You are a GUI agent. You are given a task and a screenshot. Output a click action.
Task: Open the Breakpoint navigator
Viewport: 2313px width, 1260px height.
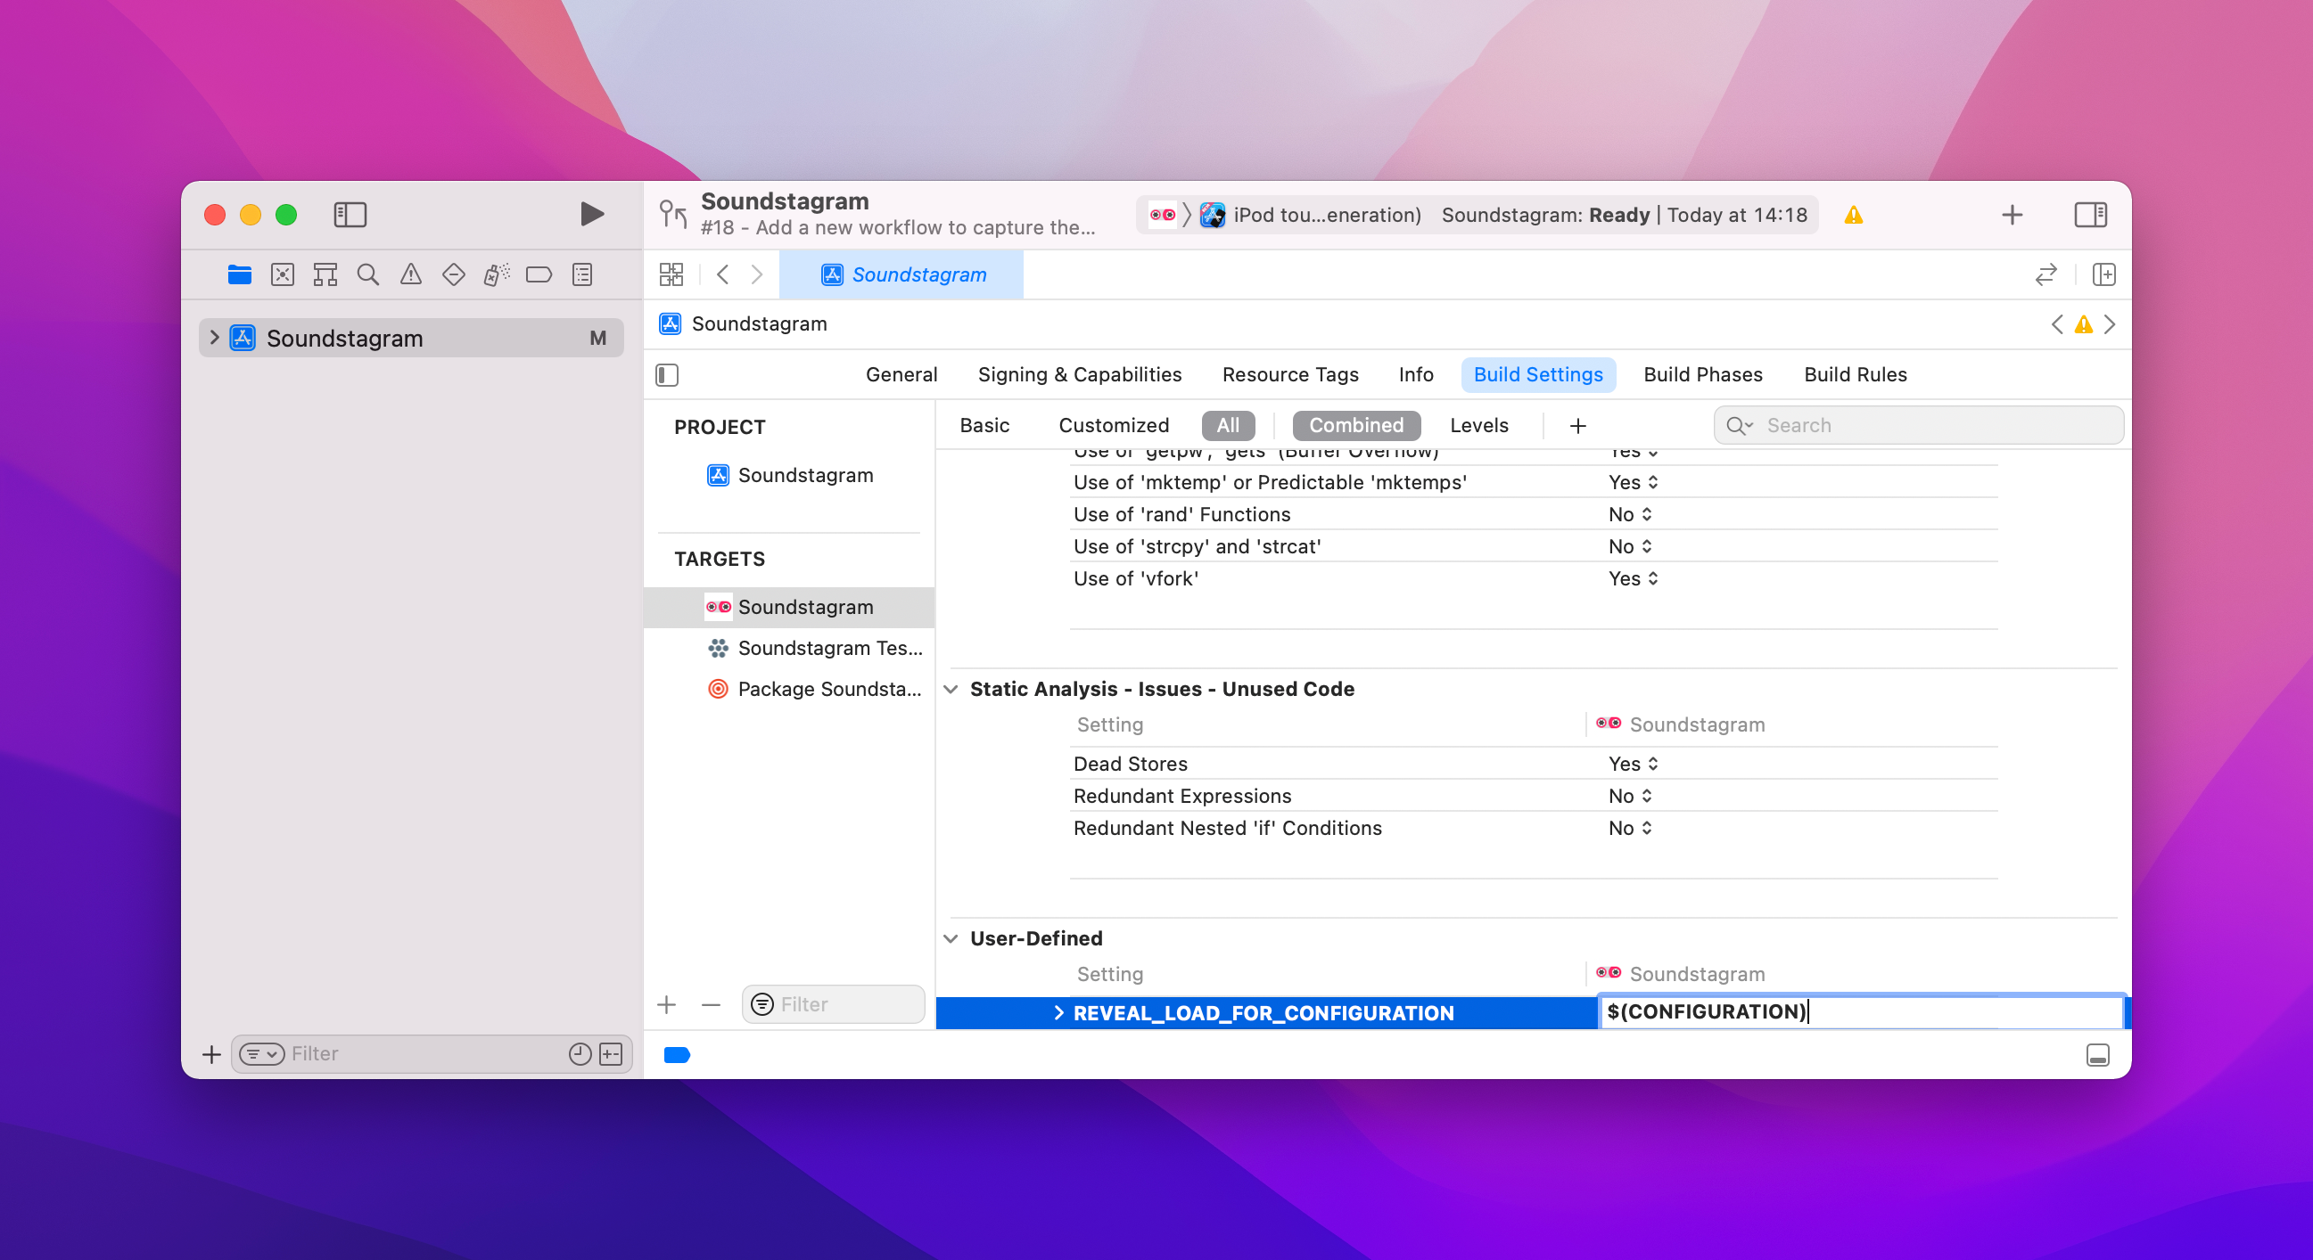[539, 274]
